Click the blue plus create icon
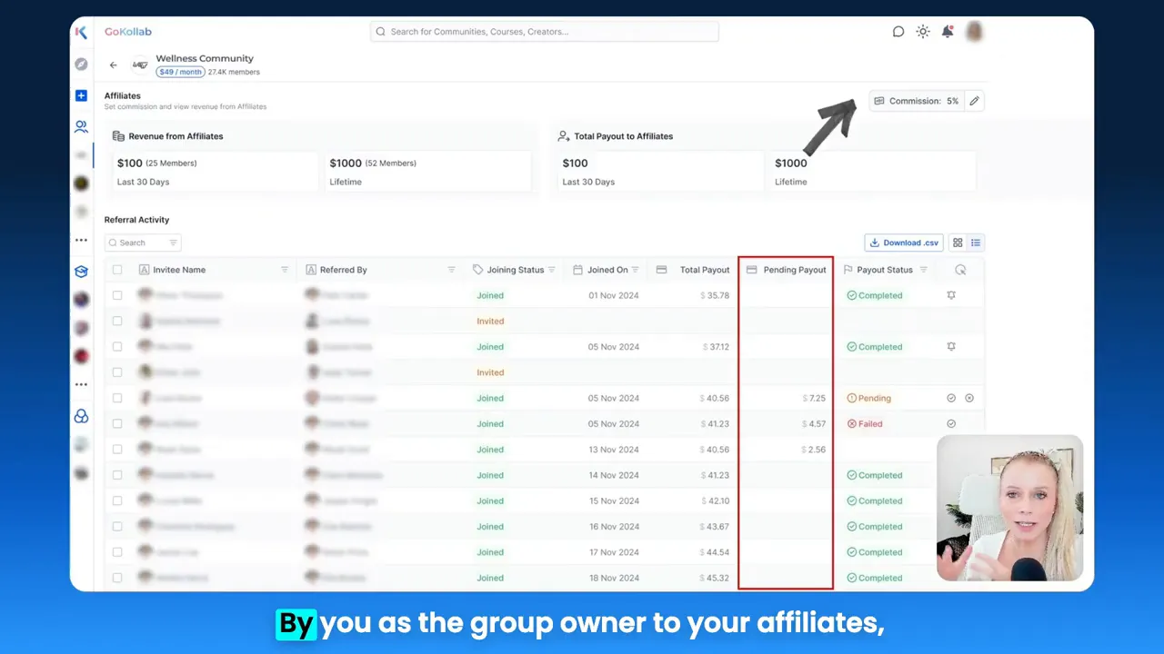Image resolution: width=1164 pixels, height=654 pixels. 81,95
